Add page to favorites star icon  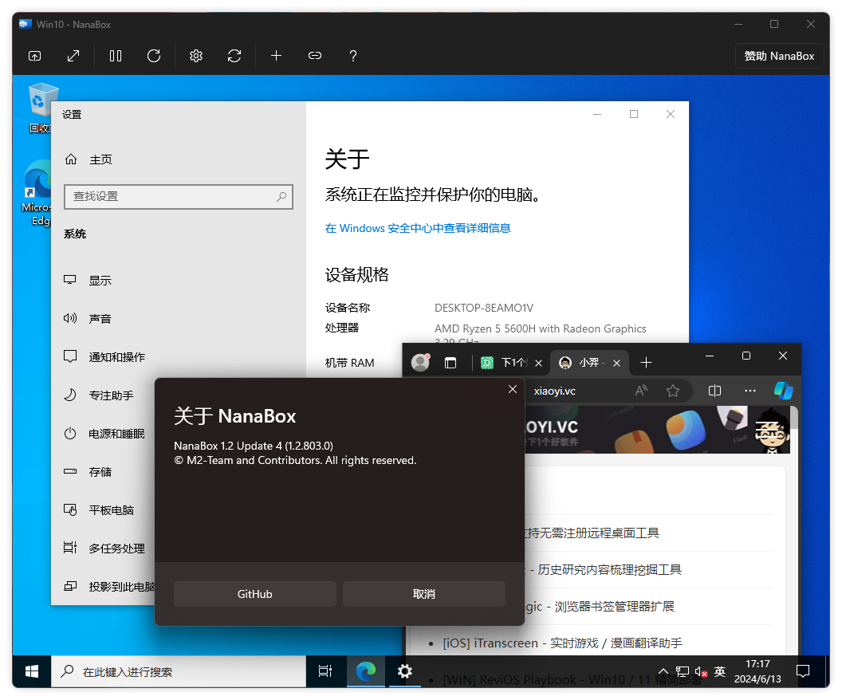[673, 391]
